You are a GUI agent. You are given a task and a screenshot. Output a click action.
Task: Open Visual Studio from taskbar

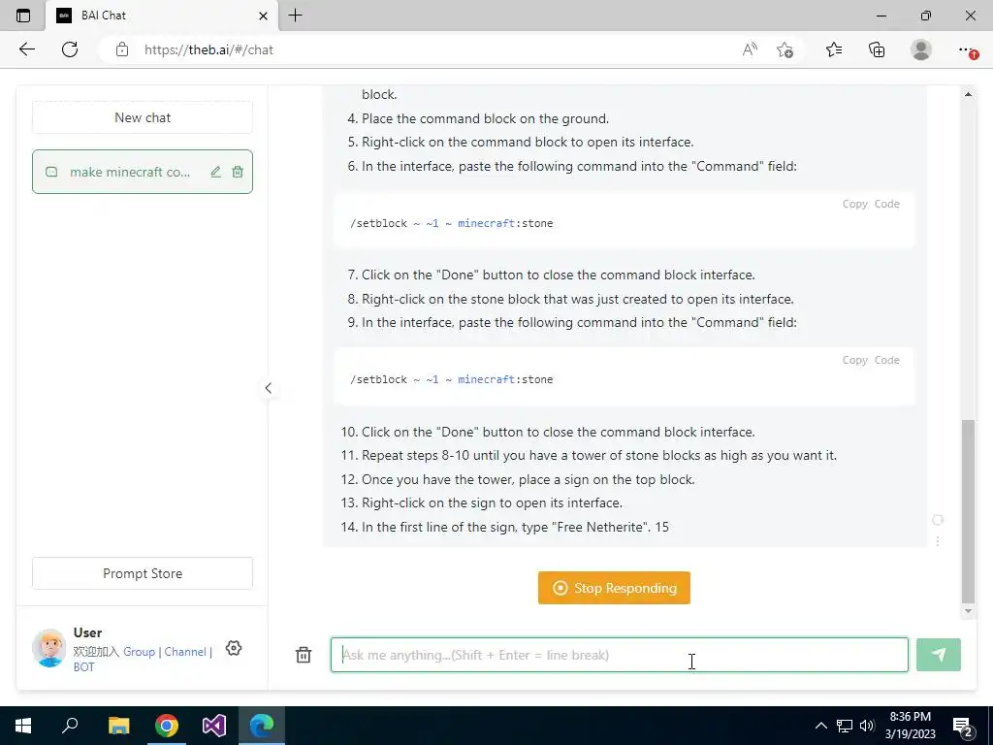click(x=214, y=726)
